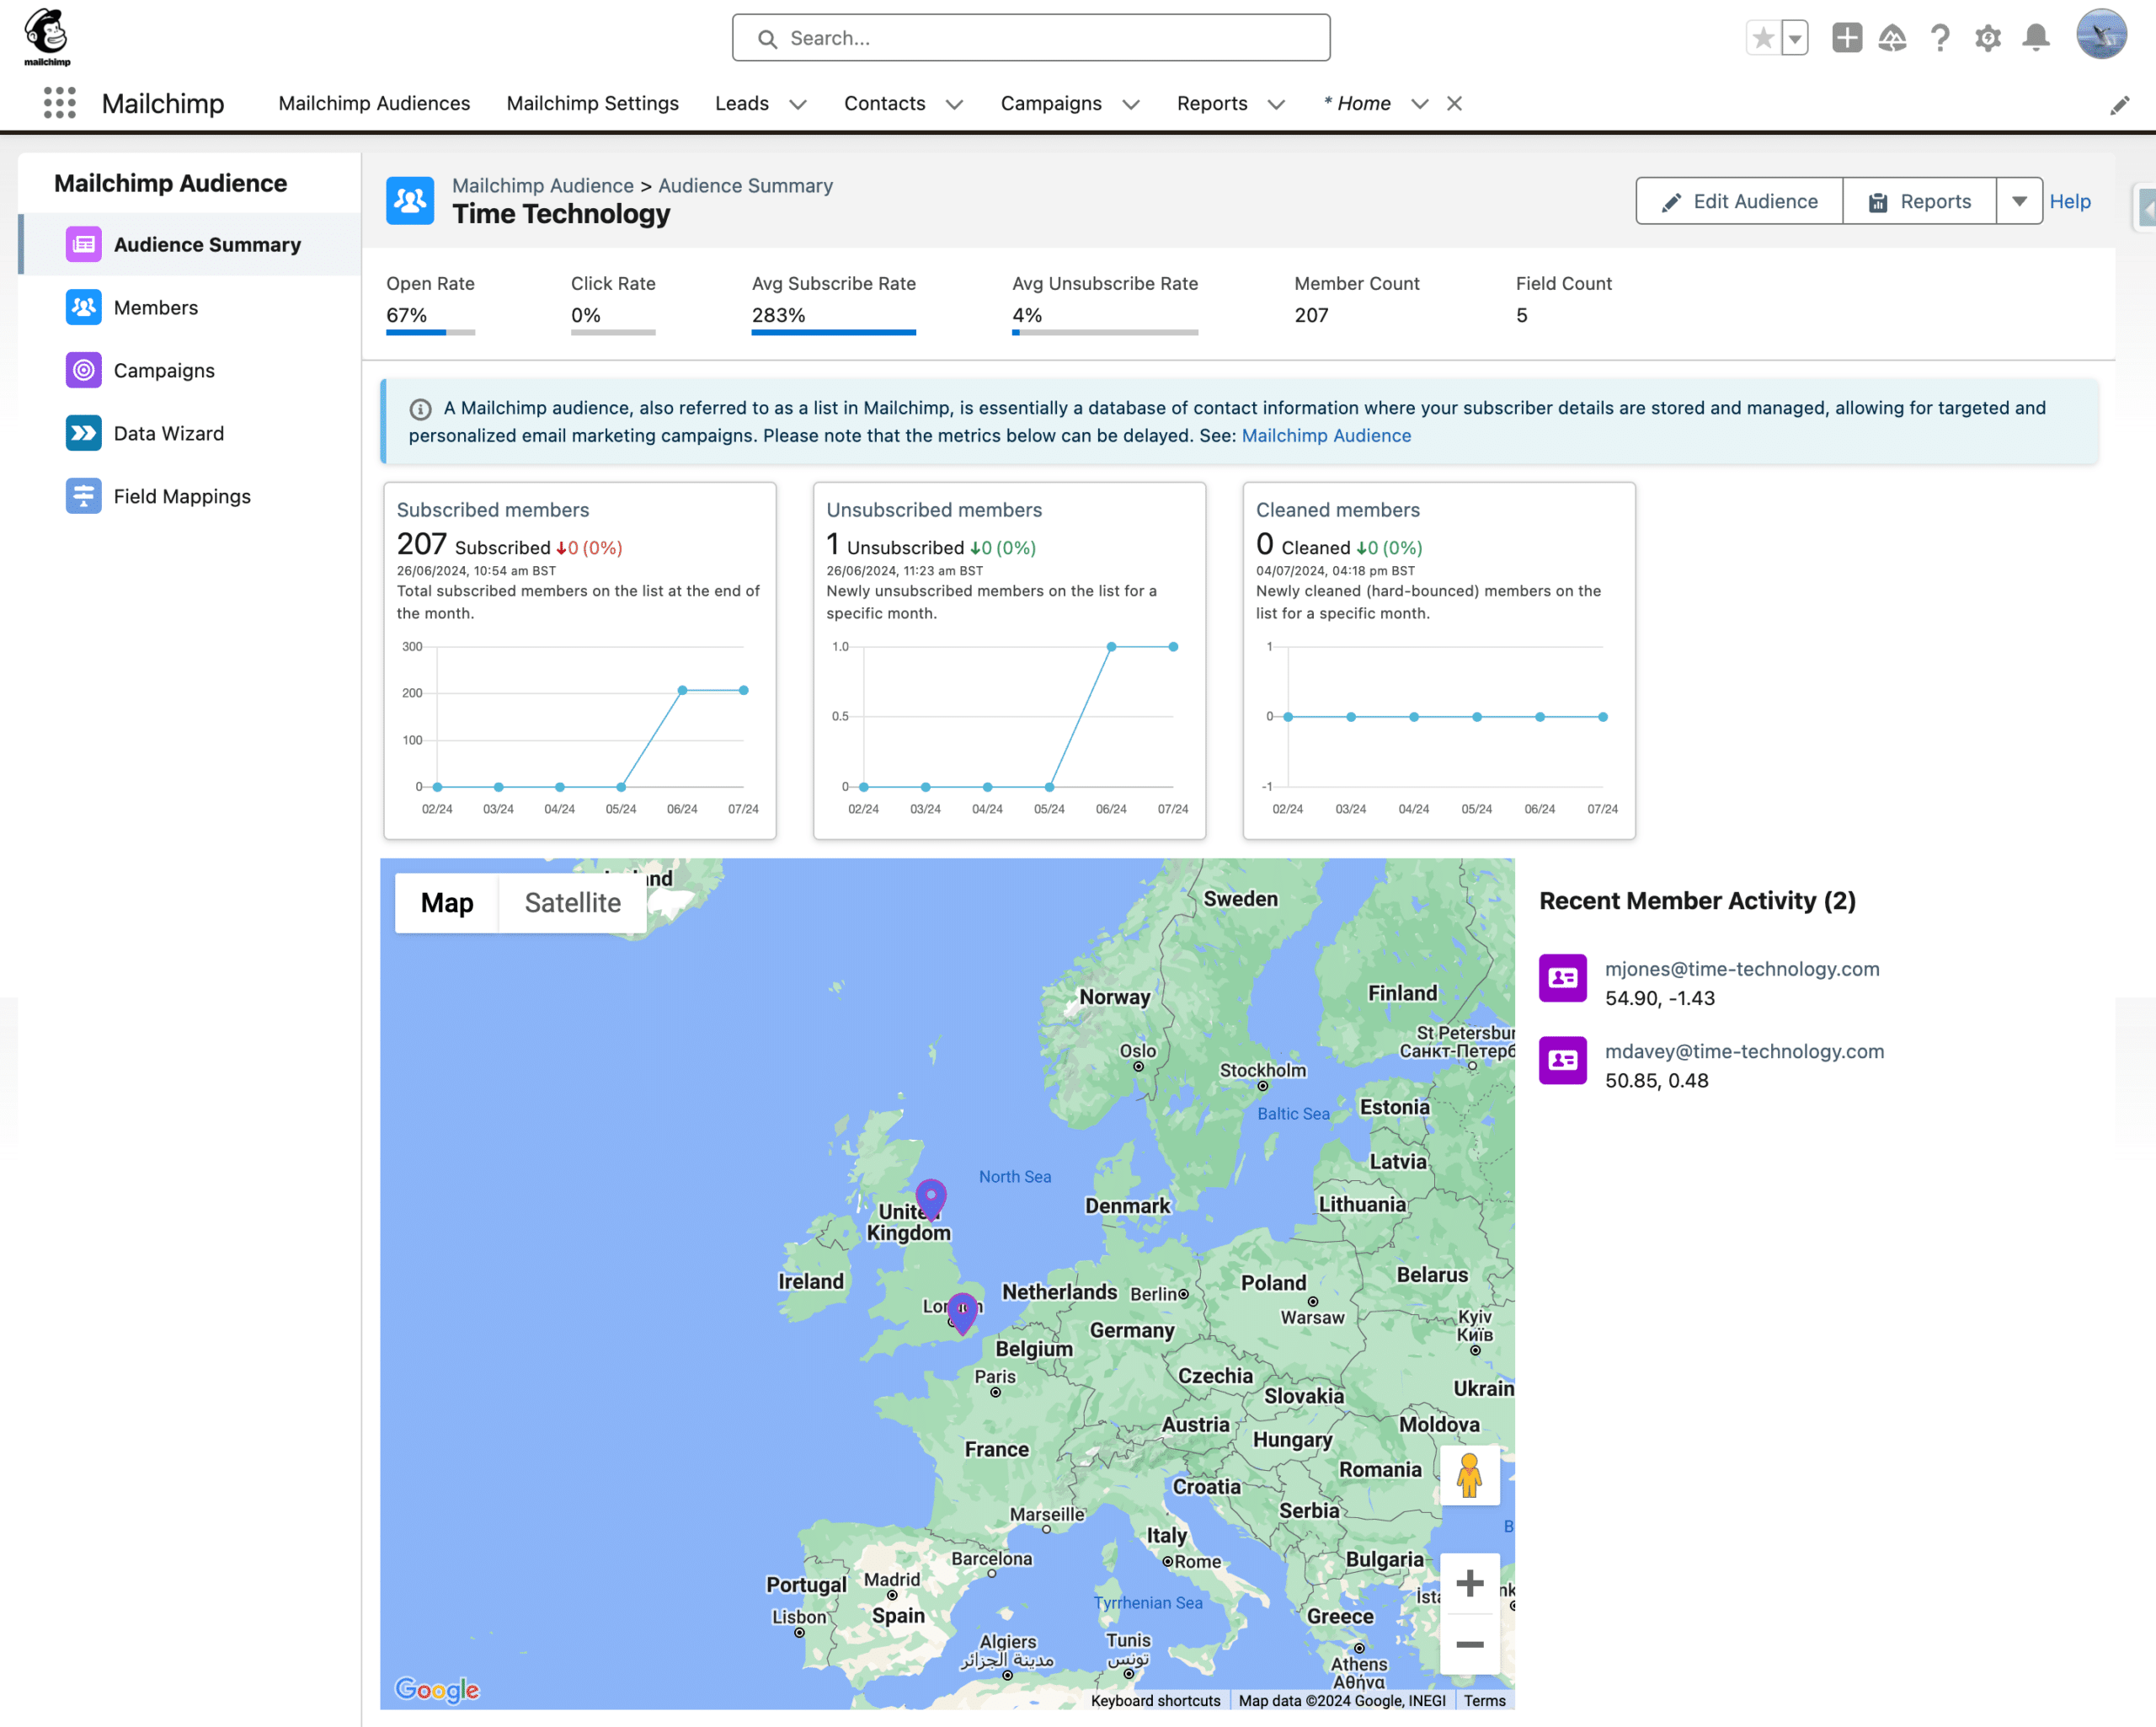The width and height of the screenshot is (2156, 1727).
Task: Expand the collapsed right side panel
Action: 2145,208
